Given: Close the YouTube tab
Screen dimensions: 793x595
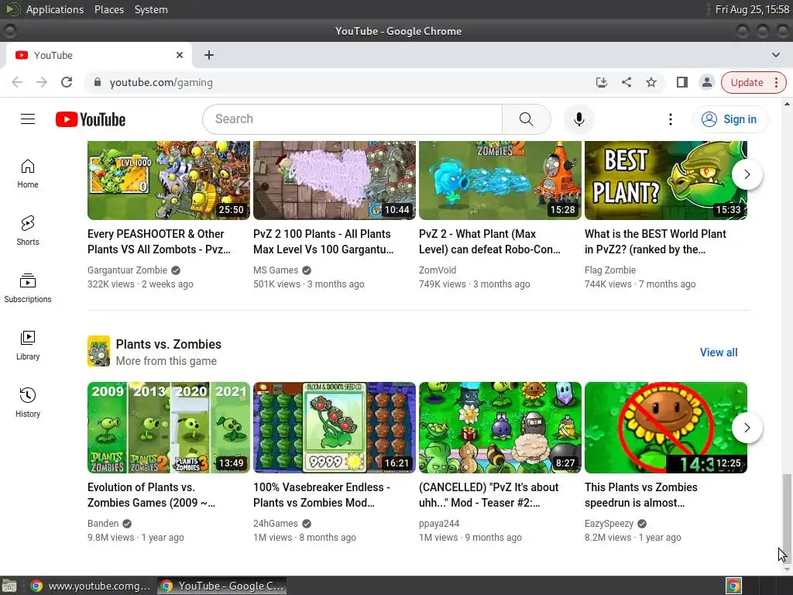Looking at the screenshot, I should (x=180, y=55).
